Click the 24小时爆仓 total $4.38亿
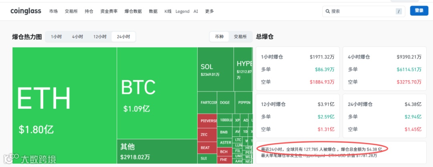This screenshot has height=167, width=433. 413,104
